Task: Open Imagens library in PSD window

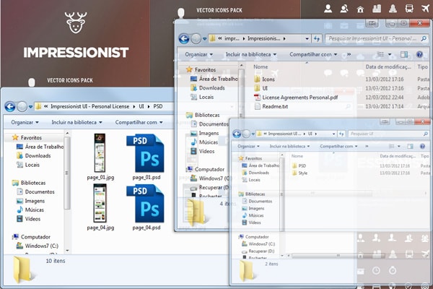Action: [35, 201]
